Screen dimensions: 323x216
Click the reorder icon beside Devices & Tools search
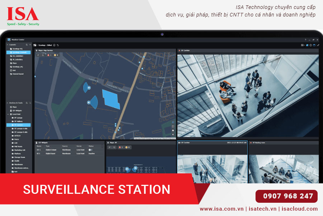pyautogui.click(x=30, y=103)
